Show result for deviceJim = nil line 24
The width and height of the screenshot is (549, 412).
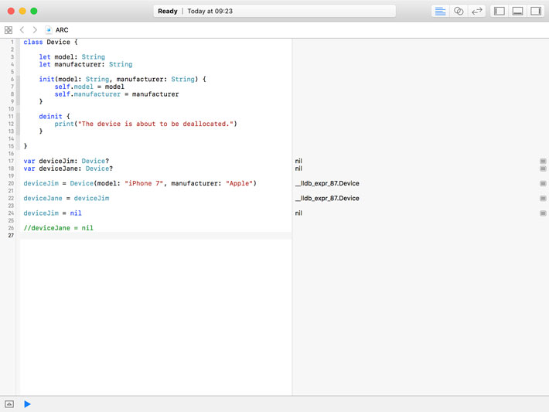tap(543, 213)
